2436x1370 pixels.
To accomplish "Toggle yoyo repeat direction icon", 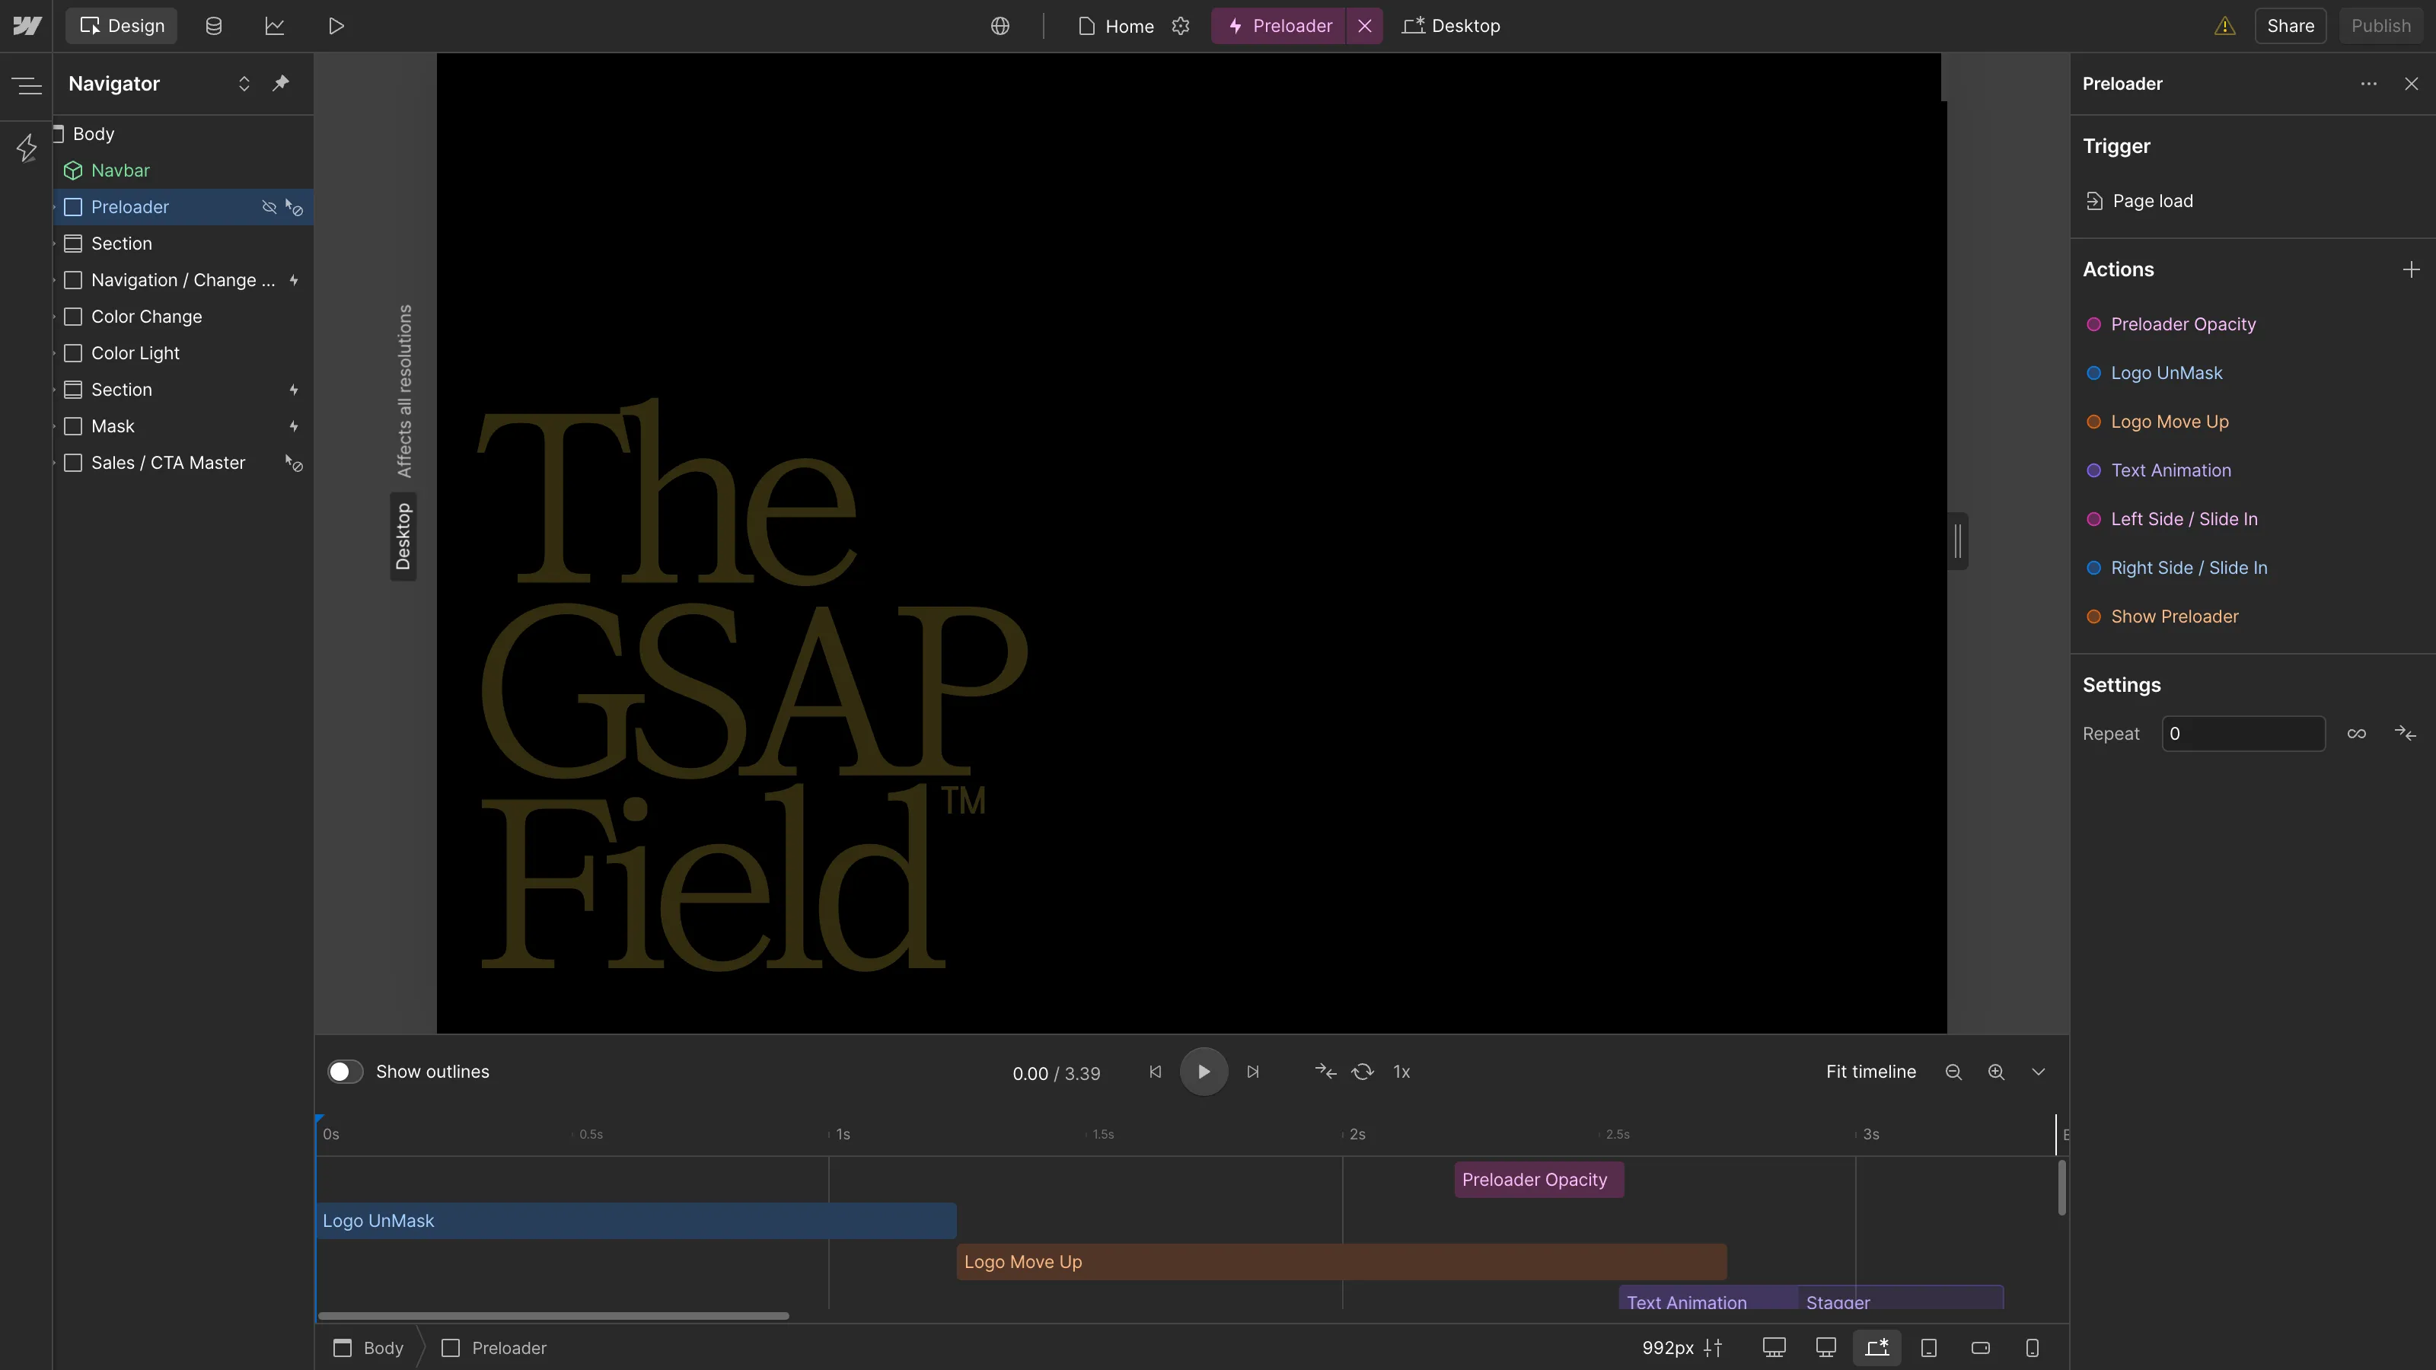I will [2405, 734].
